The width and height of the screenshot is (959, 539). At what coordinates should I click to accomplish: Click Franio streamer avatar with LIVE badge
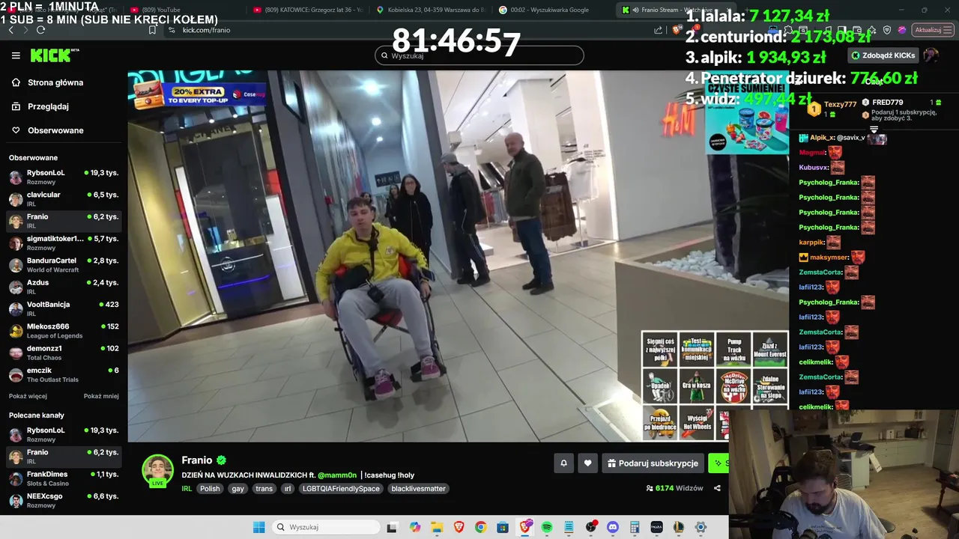coord(157,471)
